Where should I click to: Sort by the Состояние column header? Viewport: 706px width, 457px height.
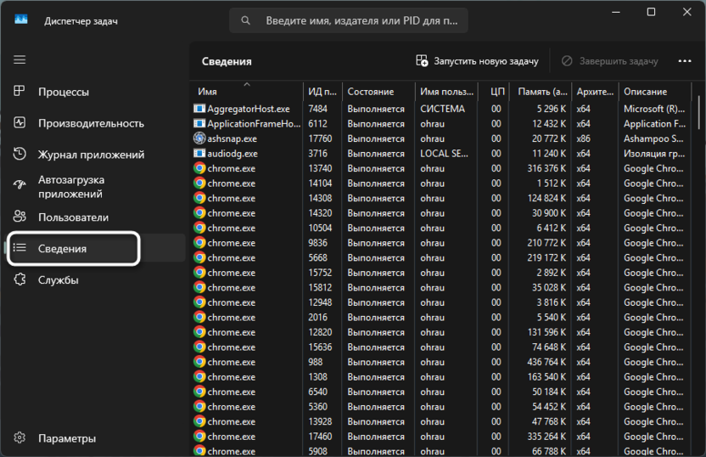point(371,92)
